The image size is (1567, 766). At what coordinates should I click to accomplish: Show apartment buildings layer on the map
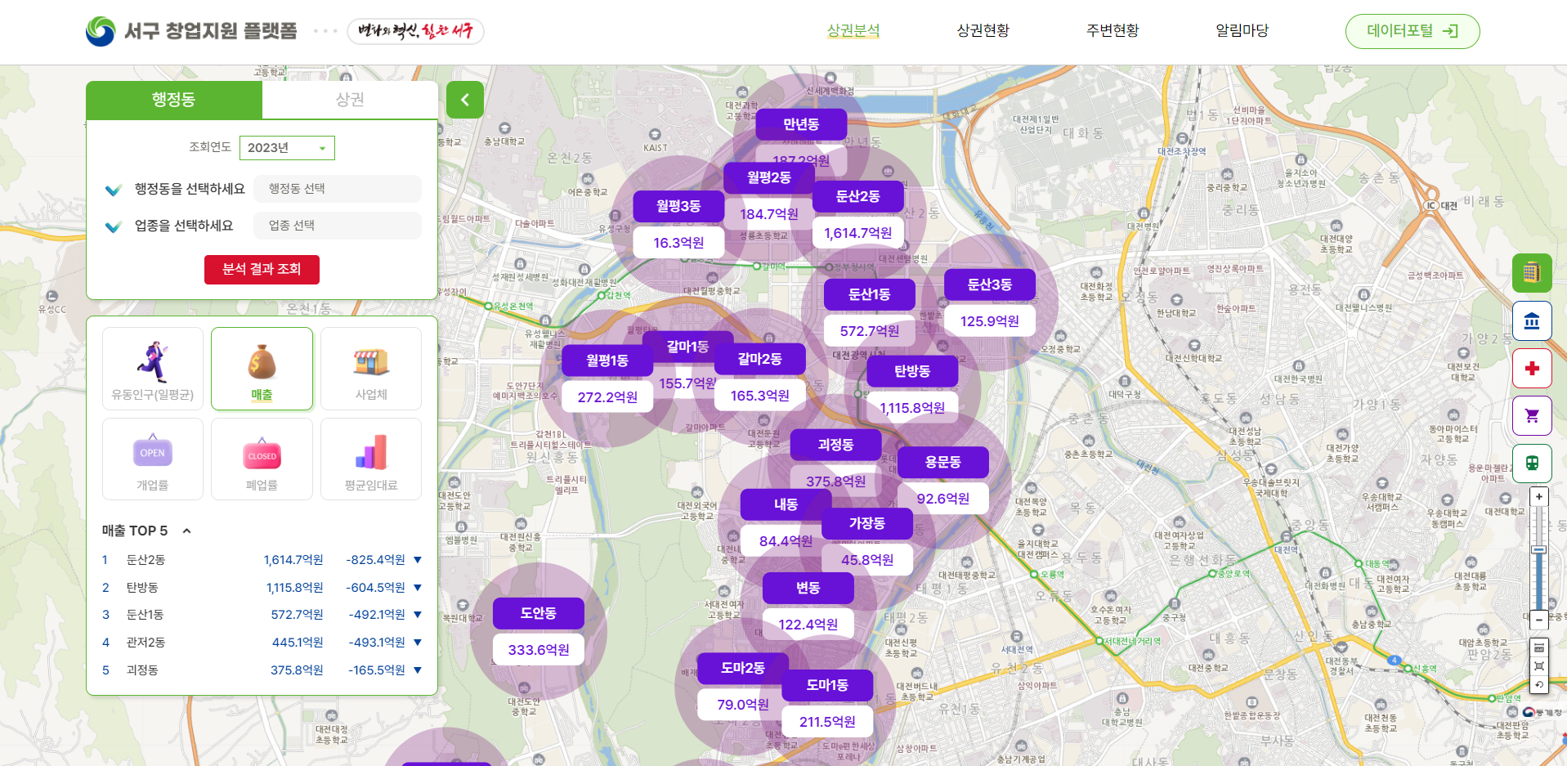(x=1532, y=272)
